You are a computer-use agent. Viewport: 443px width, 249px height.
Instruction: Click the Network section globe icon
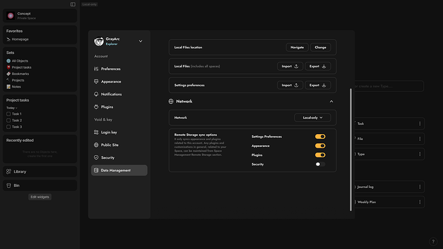click(171, 101)
